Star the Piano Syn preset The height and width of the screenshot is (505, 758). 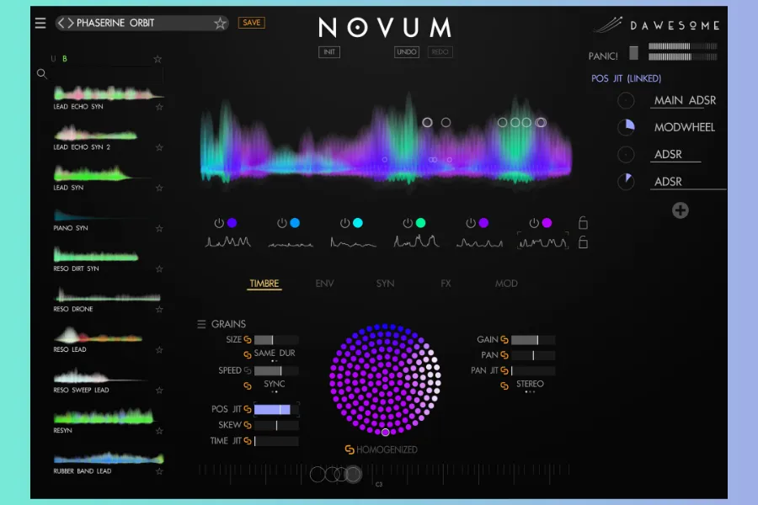point(159,228)
